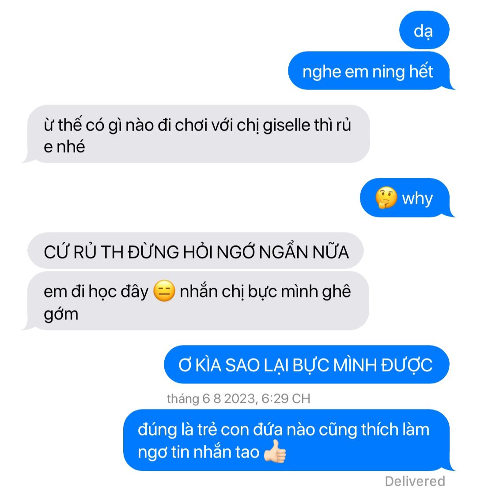This screenshot has height=496, width=477.
Task: Select the 'Ơ KÌA SAO LẠI BỰC MÌNH' bubble
Action: coord(307,364)
